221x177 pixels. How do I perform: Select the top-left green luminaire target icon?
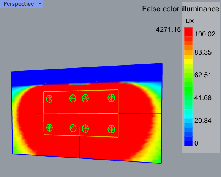49,99
